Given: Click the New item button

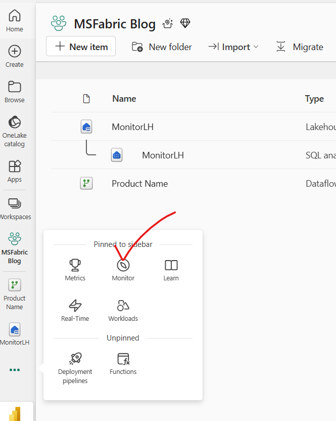Looking at the screenshot, I should click(81, 47).
